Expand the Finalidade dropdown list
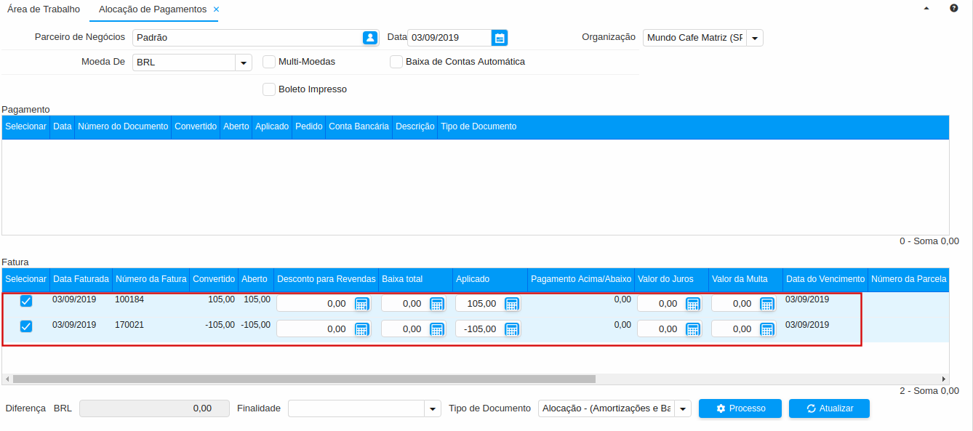973x431 pixels. (x=433, y=408)
